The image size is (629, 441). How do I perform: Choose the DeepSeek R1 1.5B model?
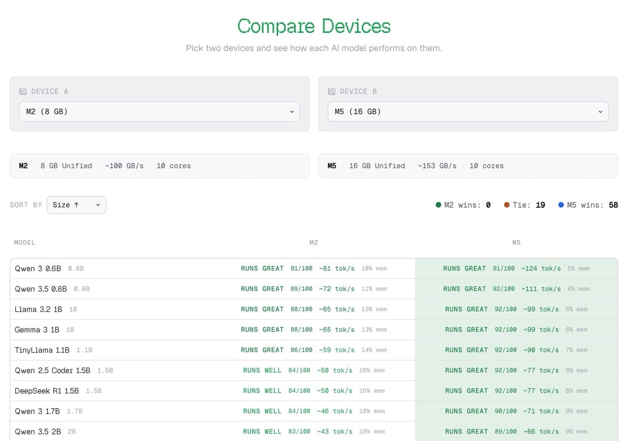pyautogui.click(x=47, y=391)
